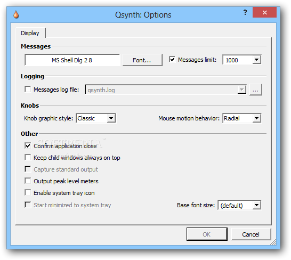Enable Output peak level meters
This screenshot has height=260, width=291.
click(x=28, y=181)
